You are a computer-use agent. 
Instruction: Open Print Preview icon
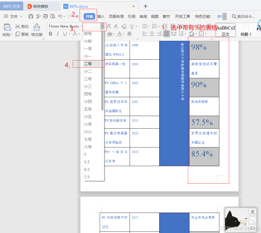coord(53,16)
